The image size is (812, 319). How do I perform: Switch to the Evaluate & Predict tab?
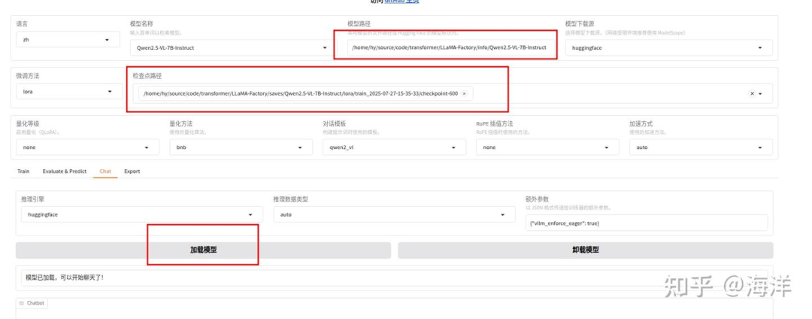coord(65,172)
